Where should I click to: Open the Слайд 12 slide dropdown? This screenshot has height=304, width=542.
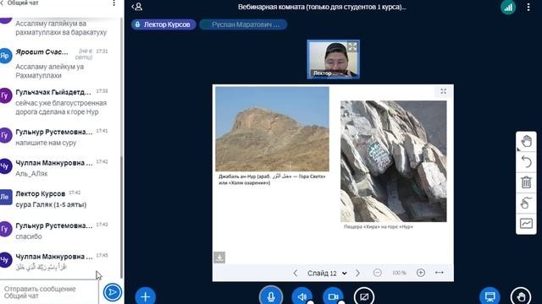(x=327, y=273)
